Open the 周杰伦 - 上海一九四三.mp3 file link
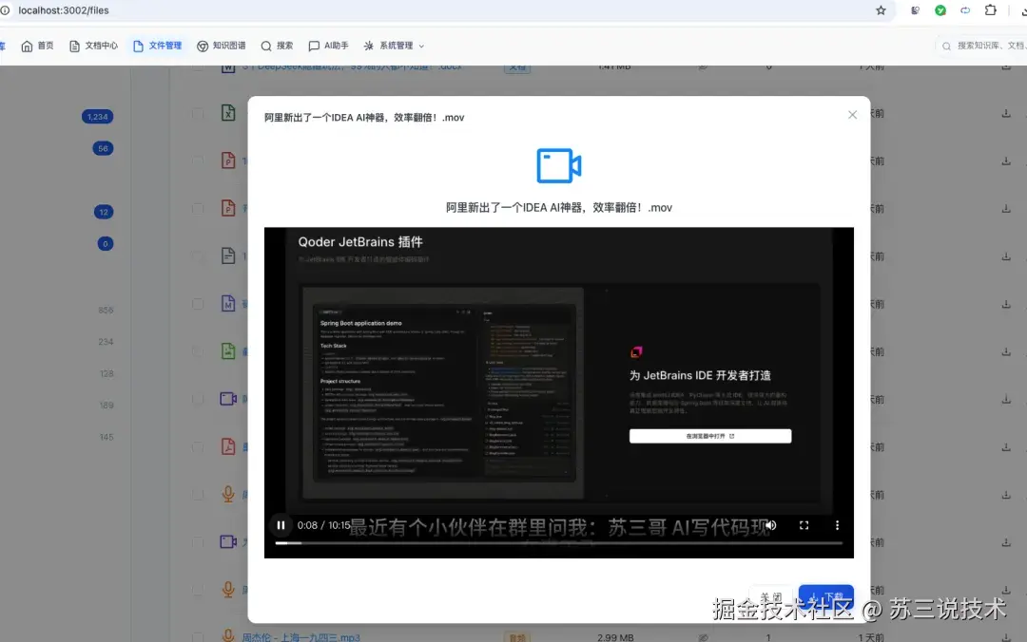 [300, 636]
